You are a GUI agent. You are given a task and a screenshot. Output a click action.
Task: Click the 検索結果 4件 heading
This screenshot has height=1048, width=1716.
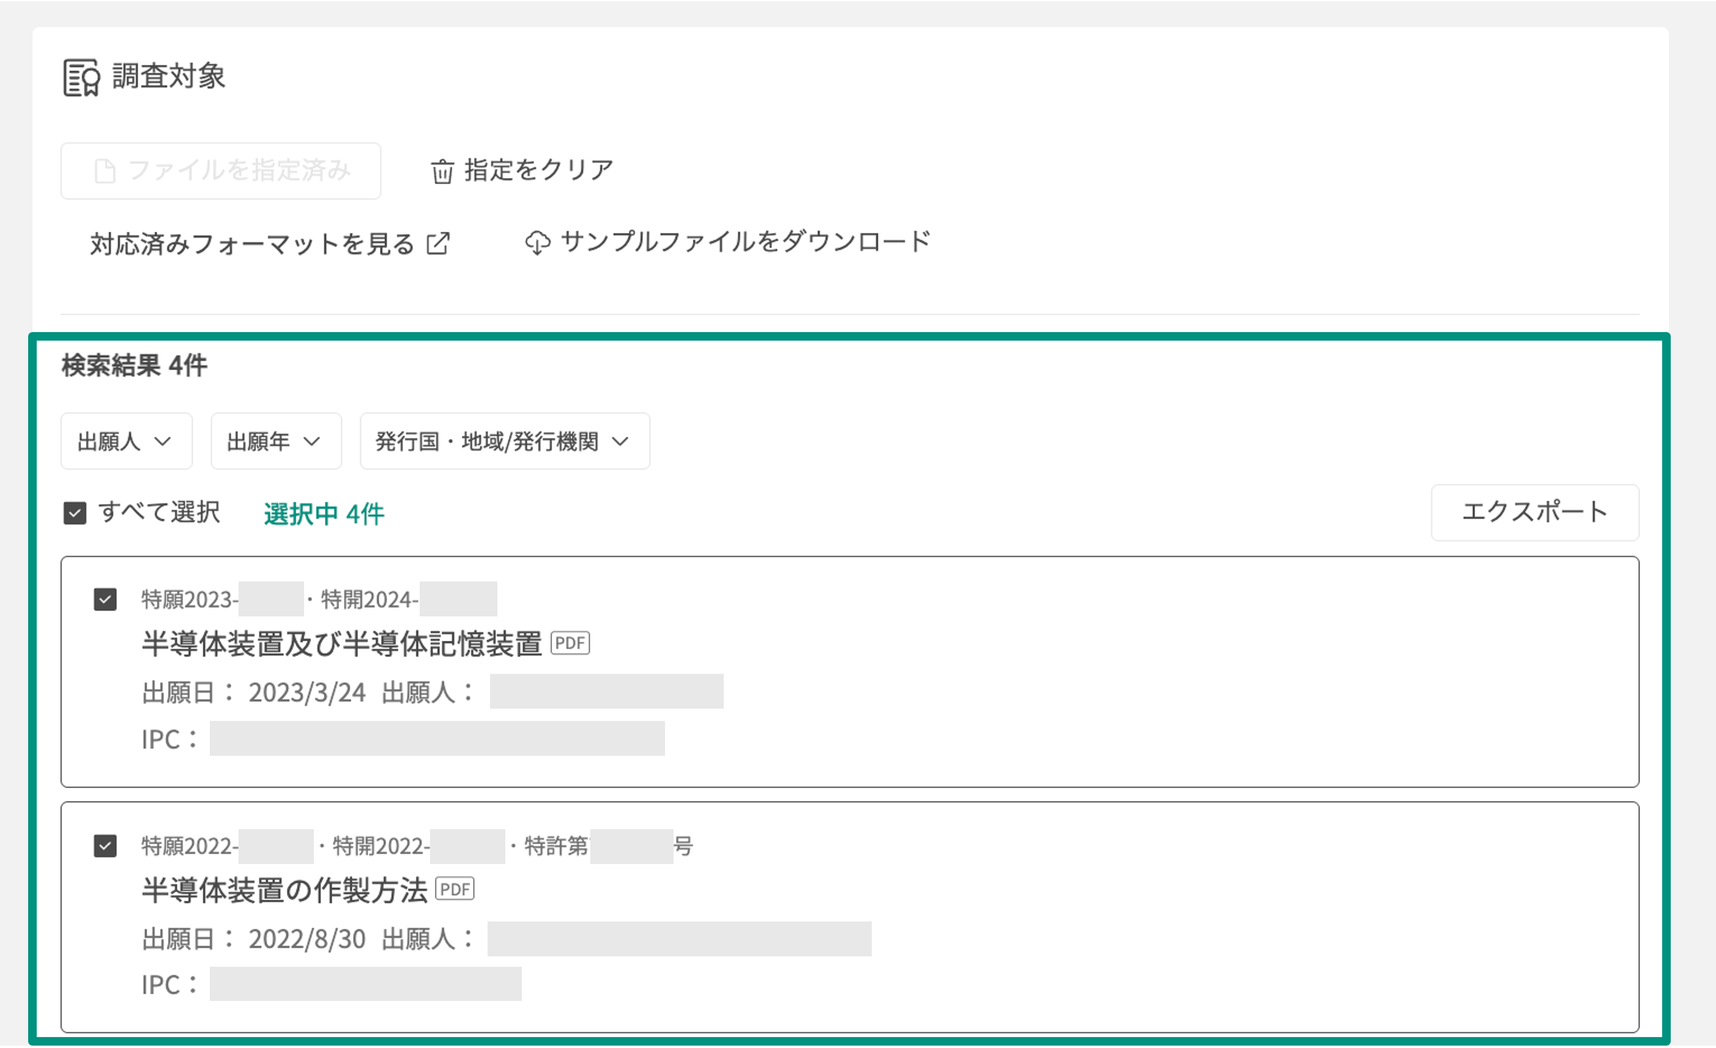click(135, 366)
